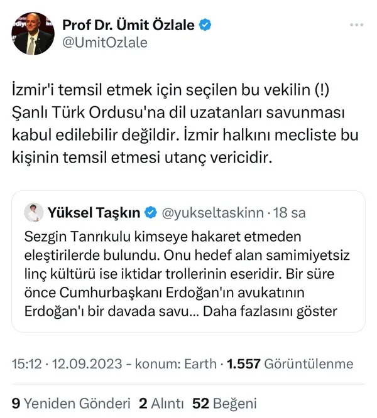View the 1.557 Görüntülenme count
This screenshot has width=377, height=418.
click(290, 364)
